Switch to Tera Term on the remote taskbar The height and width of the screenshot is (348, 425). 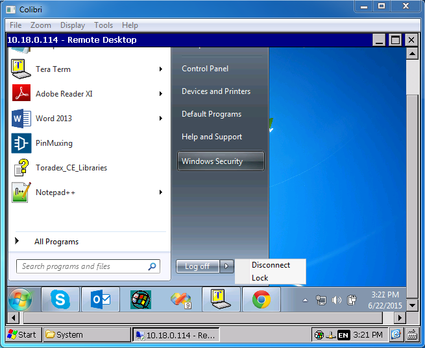point(221,299)
